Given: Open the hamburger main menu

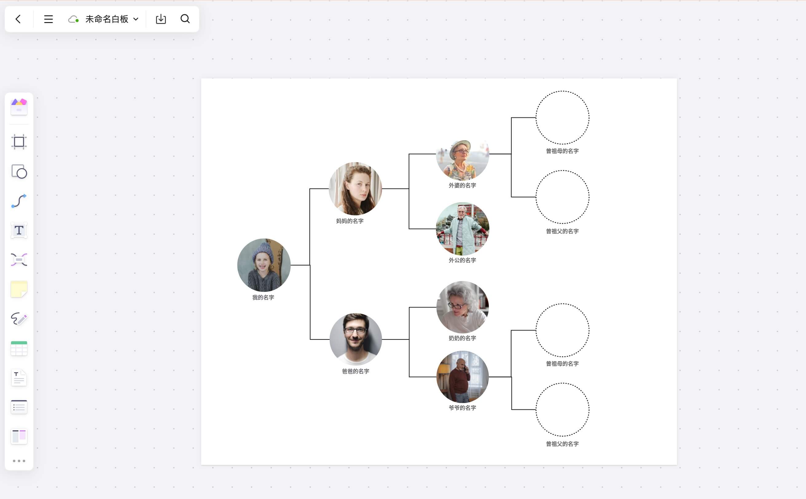Looking at the screenshot, I should pos(48,19).
